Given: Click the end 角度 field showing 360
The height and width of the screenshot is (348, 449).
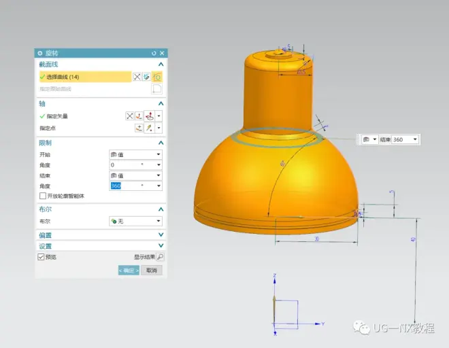Looking at the screenshot, I should (124, 186).
